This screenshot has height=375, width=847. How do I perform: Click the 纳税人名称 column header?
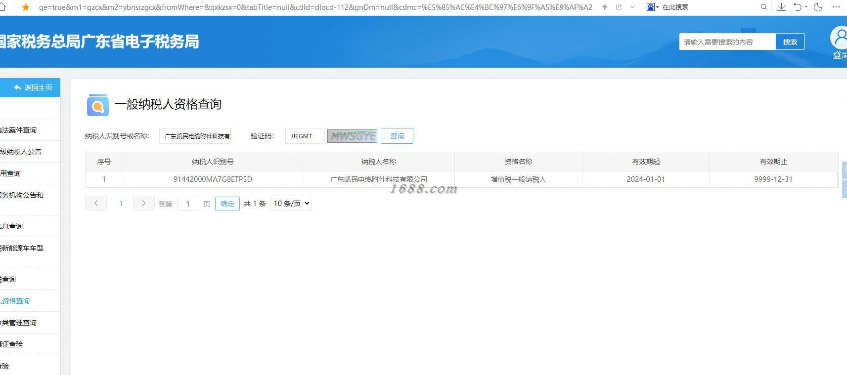(379, 162)
